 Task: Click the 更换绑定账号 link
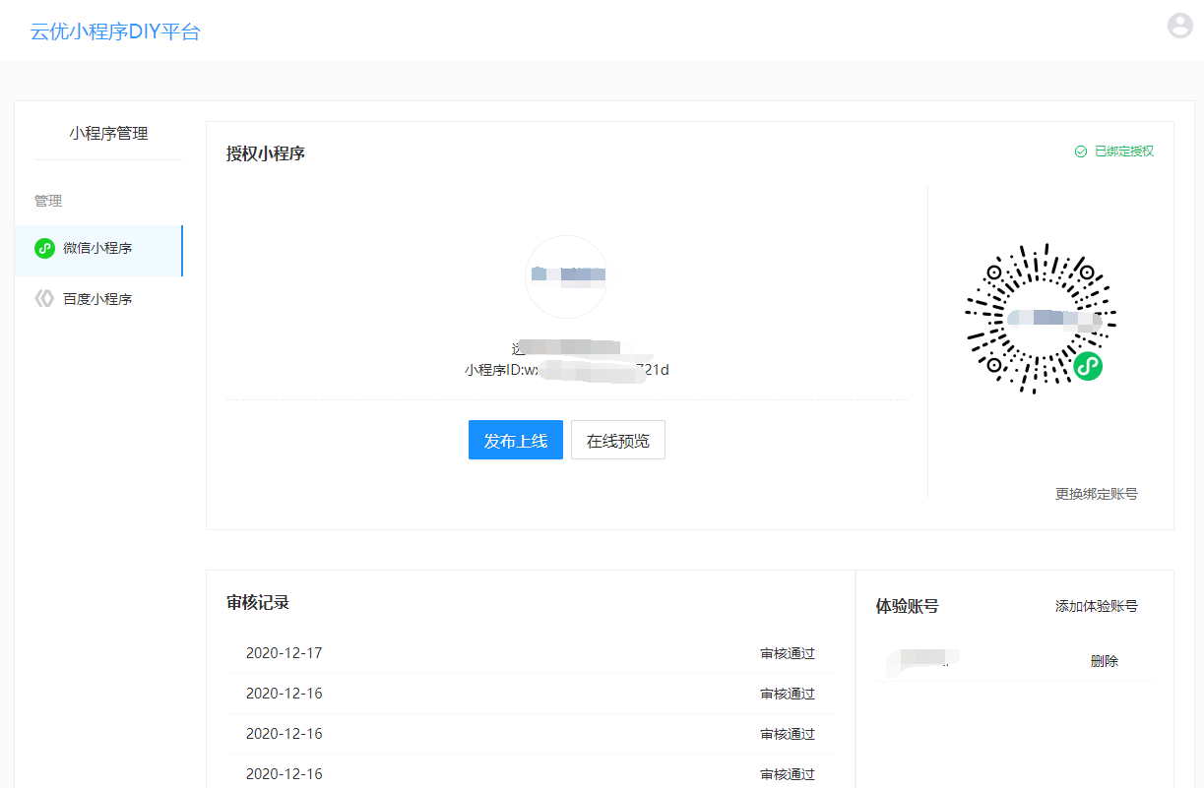[x=1097, y=494]
